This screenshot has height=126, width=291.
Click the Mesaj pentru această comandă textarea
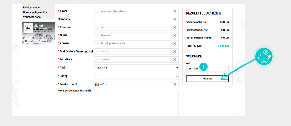(x=118, y=104)
